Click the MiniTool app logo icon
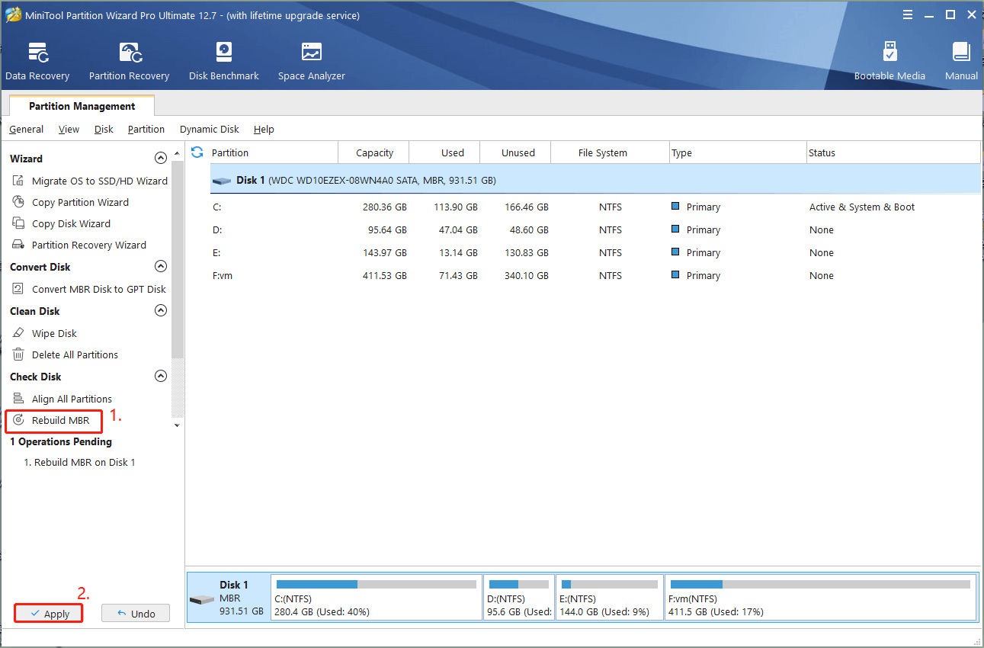The height and width of the screenshot is (648, 984). tap(13, 14)
